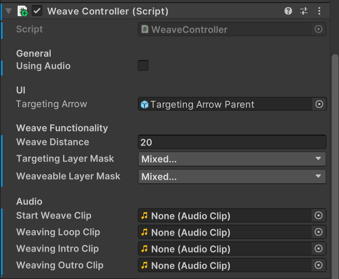Click the Weaving Intro Clip label
Screen dimensions: 339x279
coord(57,249)
